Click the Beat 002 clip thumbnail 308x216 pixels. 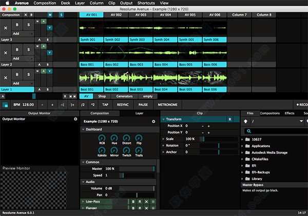[116, 78]
